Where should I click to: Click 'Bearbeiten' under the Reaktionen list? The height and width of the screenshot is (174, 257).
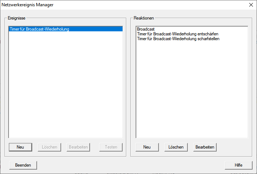[x=205, y=147]
